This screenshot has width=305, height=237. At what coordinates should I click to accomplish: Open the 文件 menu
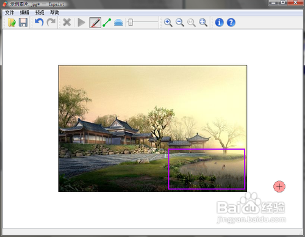coord(9,13)
